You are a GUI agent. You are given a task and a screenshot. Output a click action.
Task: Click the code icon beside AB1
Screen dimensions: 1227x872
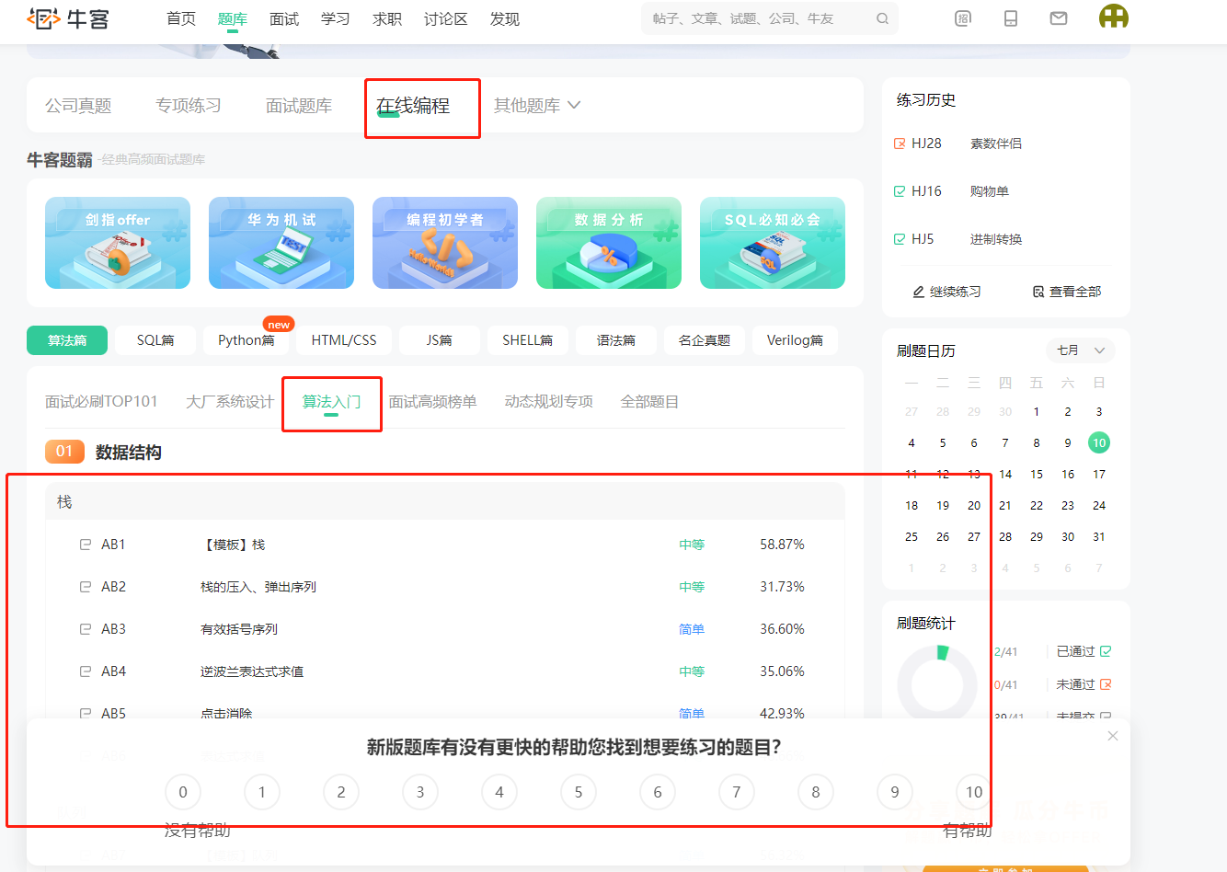point(86,545)
